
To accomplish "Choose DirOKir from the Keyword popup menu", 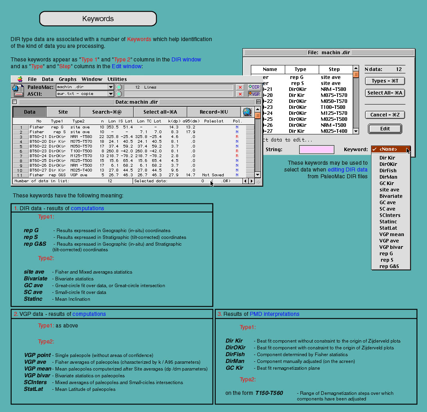I will pos(391,164).
